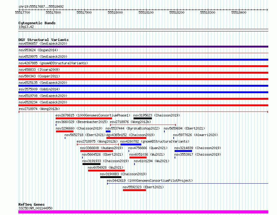
Task: Open the nsv953624 (Dogan2014) variant label
Action: pyautogui.click(x=38, y=50)
